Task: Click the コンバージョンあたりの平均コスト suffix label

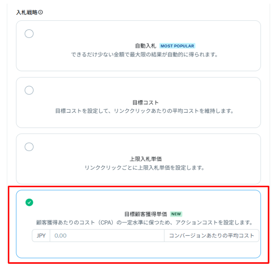Action: coord(211,236)
